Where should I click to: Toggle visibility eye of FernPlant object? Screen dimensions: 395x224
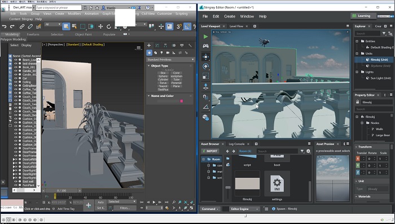point(16,185)
